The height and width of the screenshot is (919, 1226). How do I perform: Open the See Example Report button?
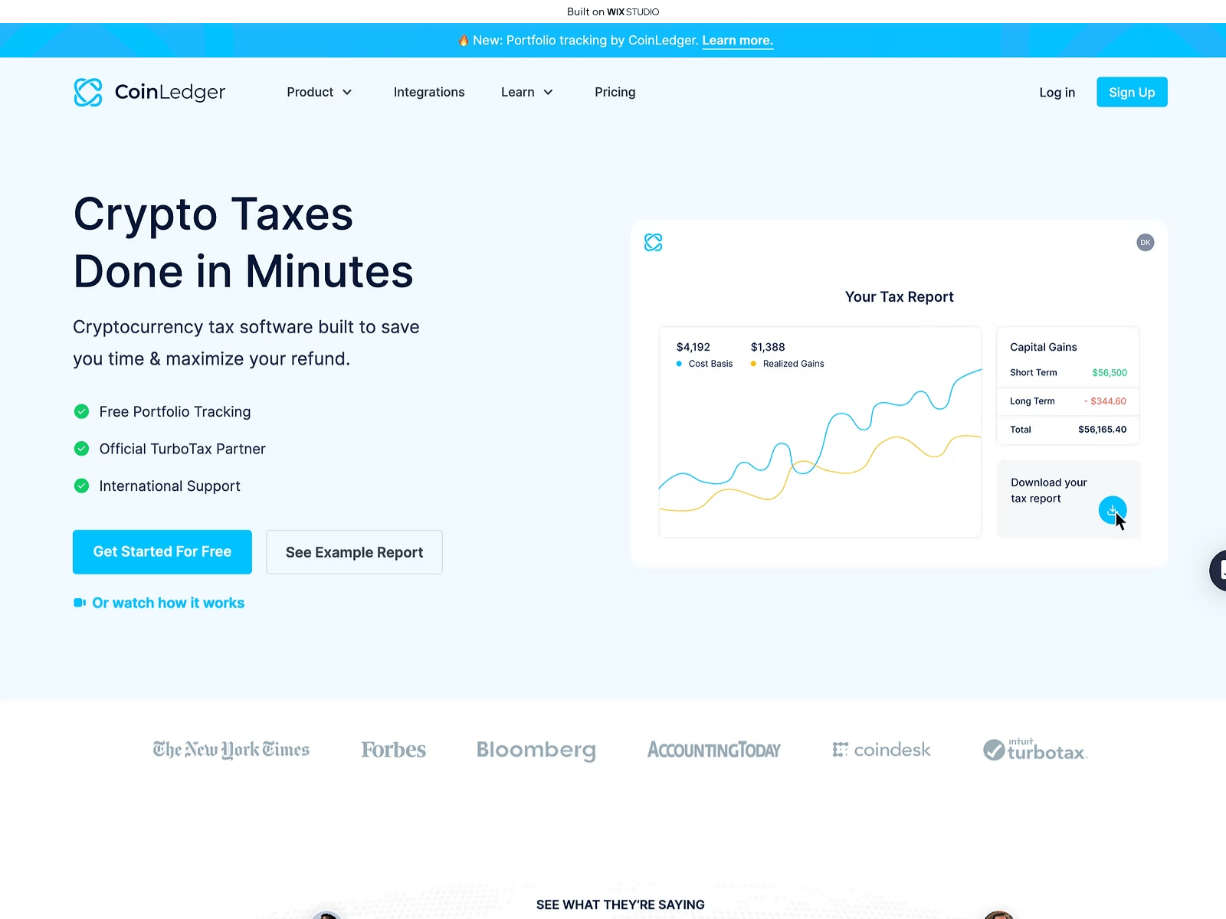354,552
